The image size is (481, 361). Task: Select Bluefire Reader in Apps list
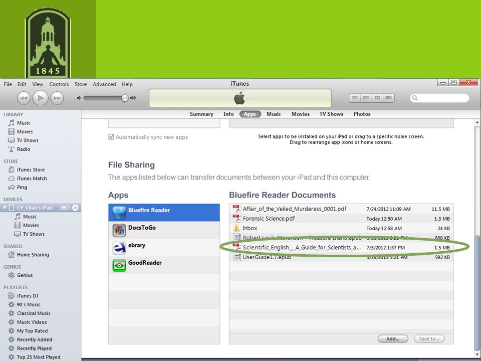[164, 213]
